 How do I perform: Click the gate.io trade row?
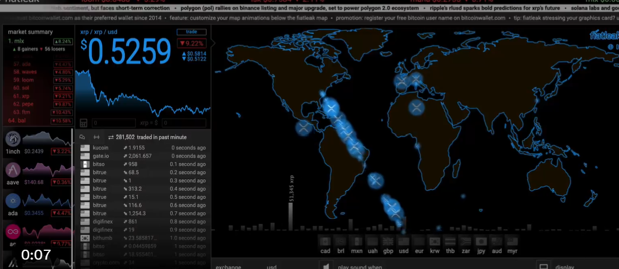coord(143,156)
